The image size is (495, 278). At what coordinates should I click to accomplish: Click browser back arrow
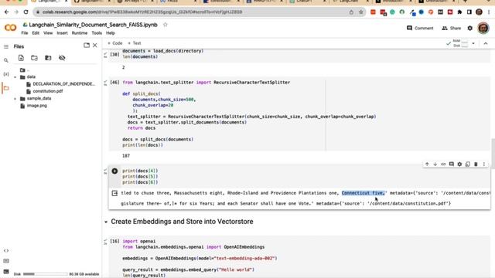tap(7, 12)
